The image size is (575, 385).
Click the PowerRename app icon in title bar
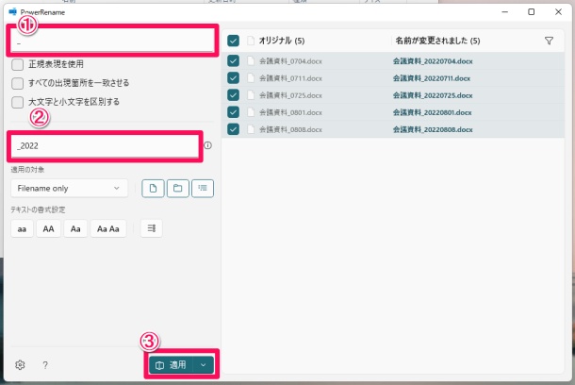pyautogui.click(x=13, y=11)
